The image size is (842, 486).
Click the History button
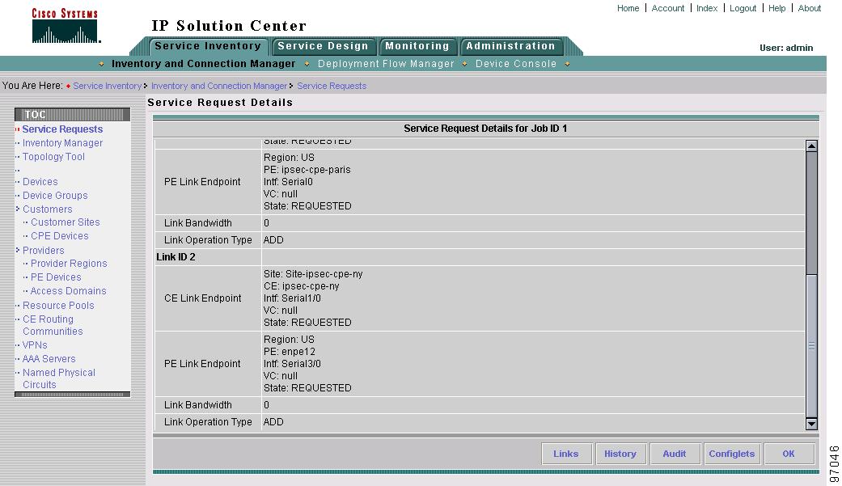(620, 454)
